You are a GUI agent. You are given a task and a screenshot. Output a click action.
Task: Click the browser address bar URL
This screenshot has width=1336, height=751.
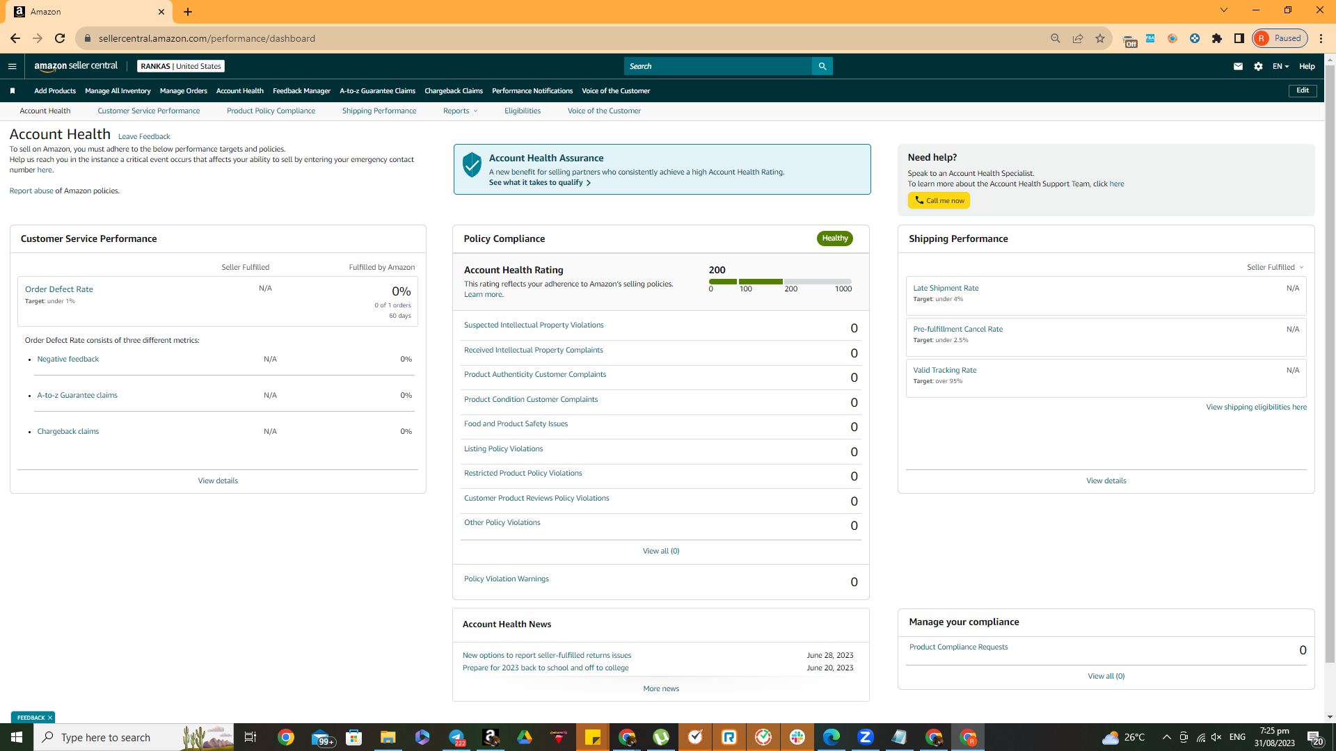[x=207, y=38]
